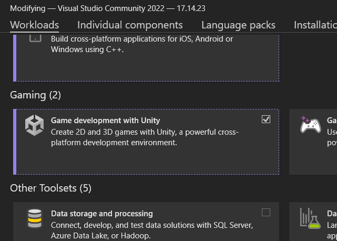
Task: Click the data science flask icon
Action: [310, 218]
